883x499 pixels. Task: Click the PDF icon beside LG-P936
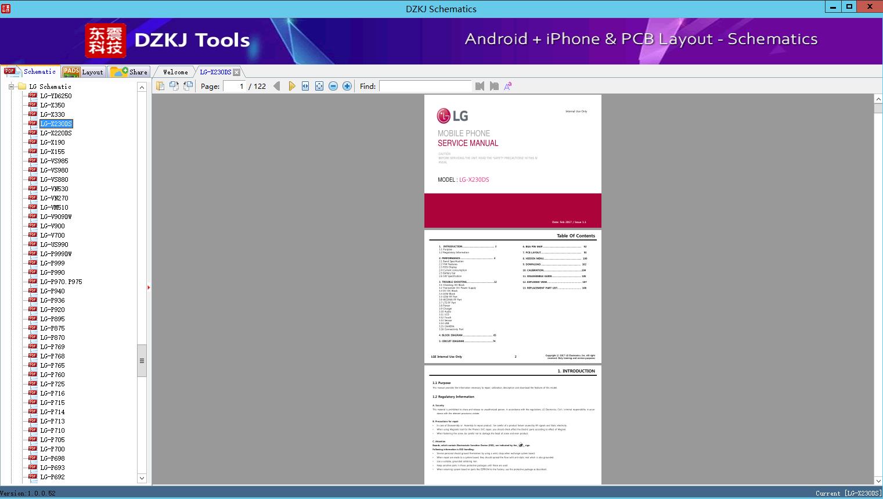33,300
